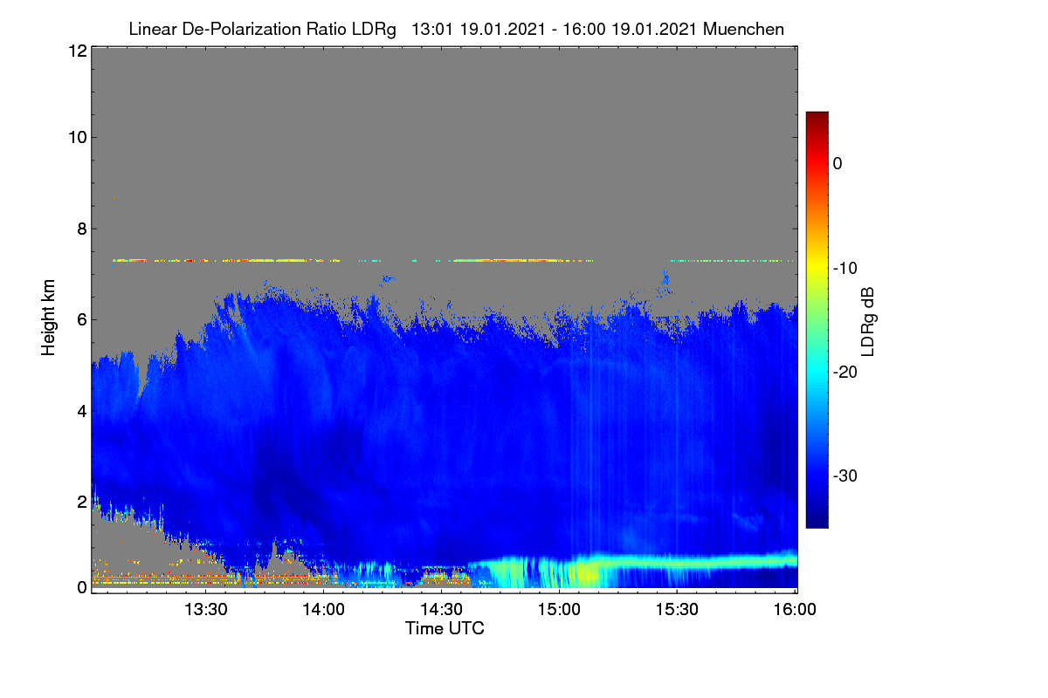This screenshot has width=1048, height=698.
Task: Click the 10 km height tick label
Action: [76, 137]
